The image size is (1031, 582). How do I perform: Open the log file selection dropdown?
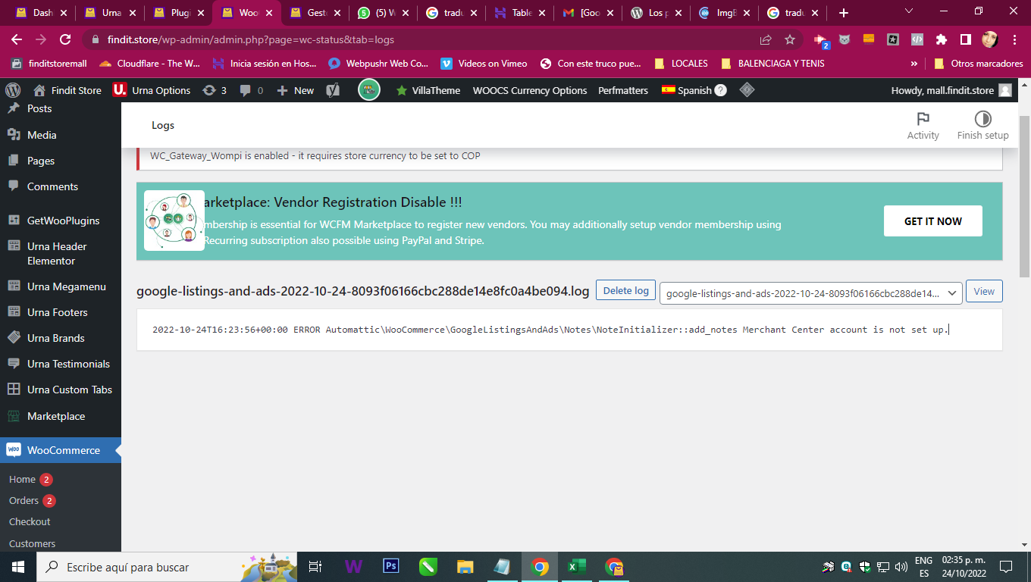[x=811, y=293]
